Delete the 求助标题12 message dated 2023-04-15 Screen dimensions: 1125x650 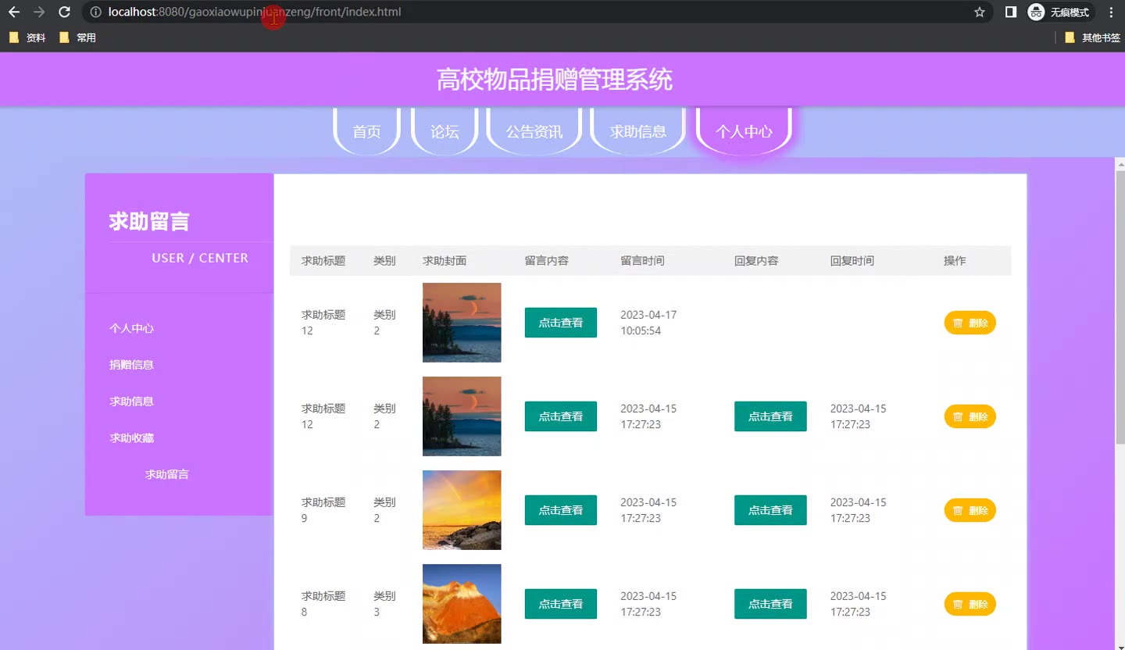coord(970,416)
